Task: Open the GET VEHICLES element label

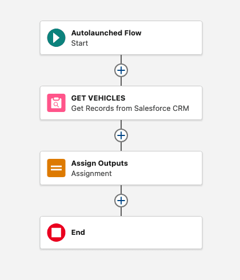Action: click(98, 98)
